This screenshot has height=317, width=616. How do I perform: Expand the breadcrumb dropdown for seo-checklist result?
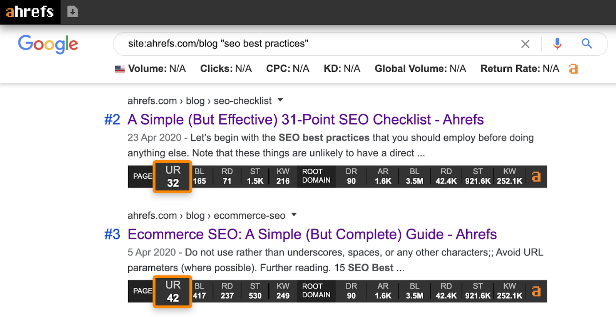coord(280,100)
